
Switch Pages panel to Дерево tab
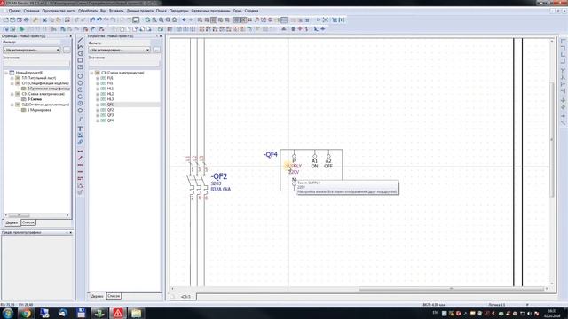tap(12, 222)
